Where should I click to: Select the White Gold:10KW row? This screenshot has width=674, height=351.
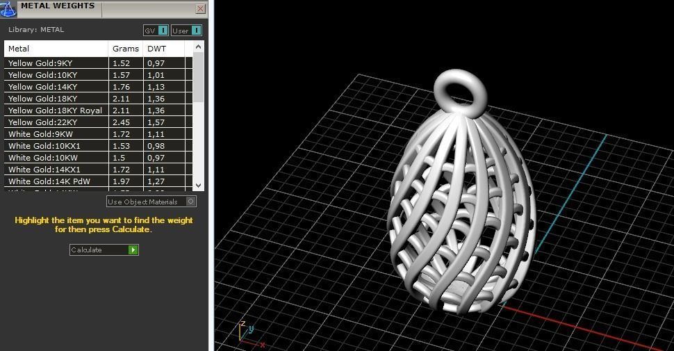tap(99, 158)
